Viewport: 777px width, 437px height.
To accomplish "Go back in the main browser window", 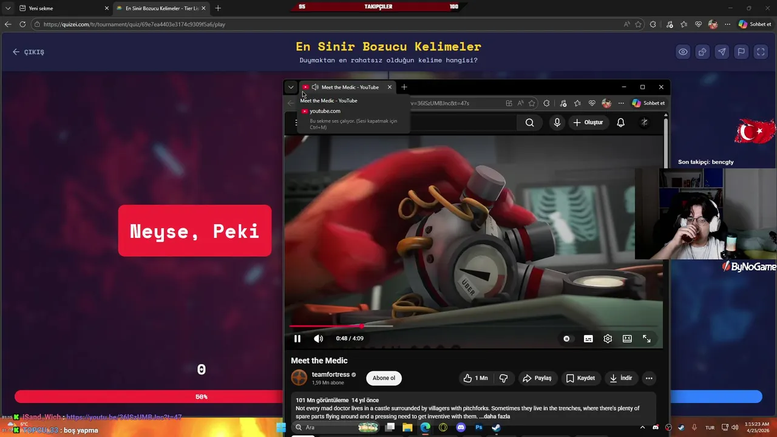I will (x=8, y=24).
